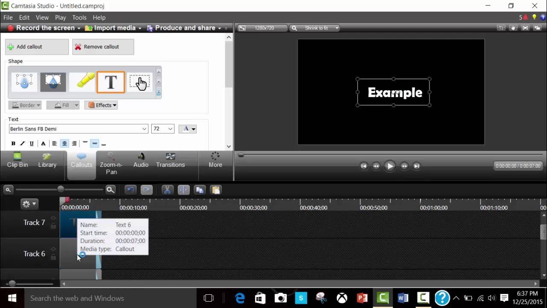Open the Play menu
This screenshot has height=308, width=547.
(x=60, y=18)
